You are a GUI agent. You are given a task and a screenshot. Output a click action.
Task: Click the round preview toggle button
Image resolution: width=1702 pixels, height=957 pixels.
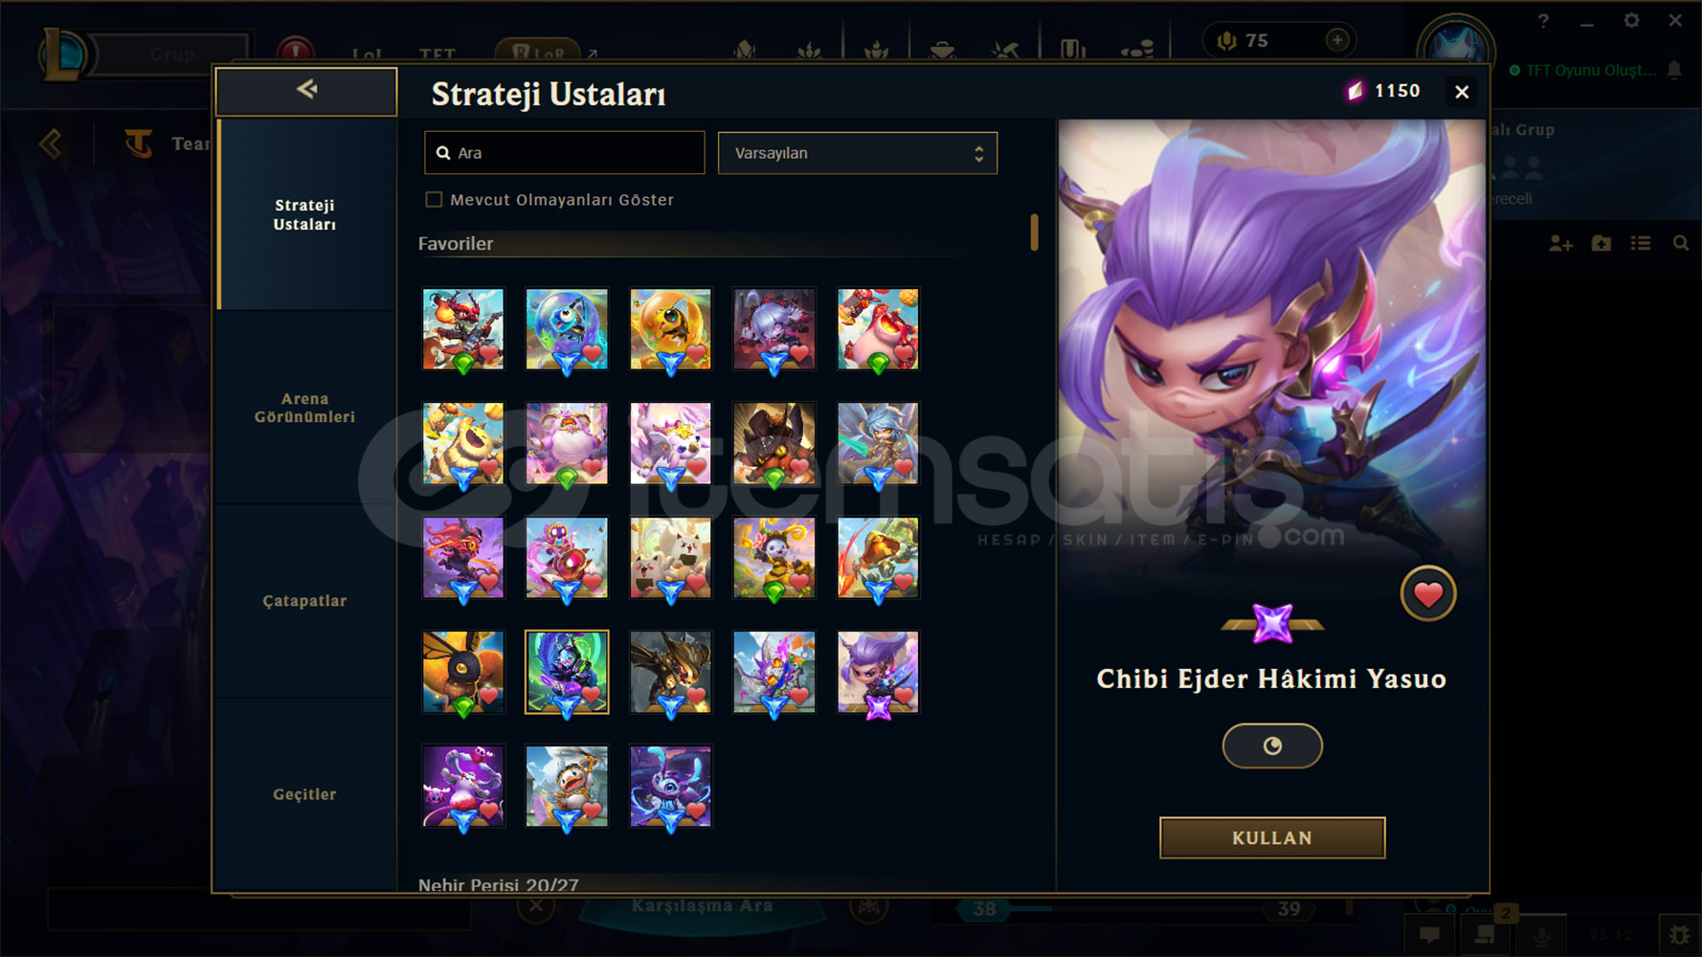click(1272, 746)
